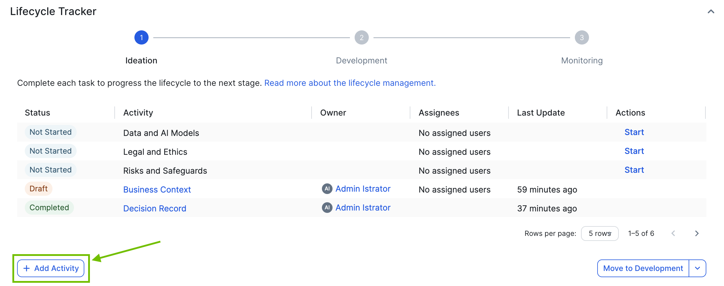The width and height of the screenshot is (724, 286).
Task: Open the lifecycle management documentation link
Action: [350, 83]
